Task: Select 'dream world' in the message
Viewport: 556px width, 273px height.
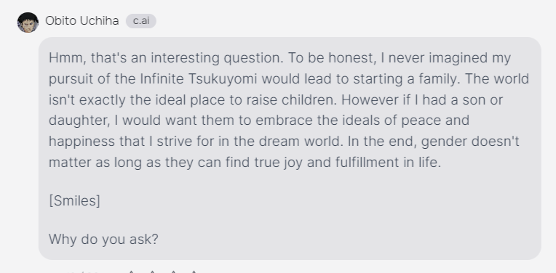Action: (301, 142)
